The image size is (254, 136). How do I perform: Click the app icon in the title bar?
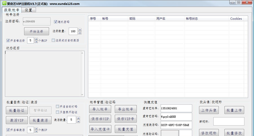pos(4,3)
